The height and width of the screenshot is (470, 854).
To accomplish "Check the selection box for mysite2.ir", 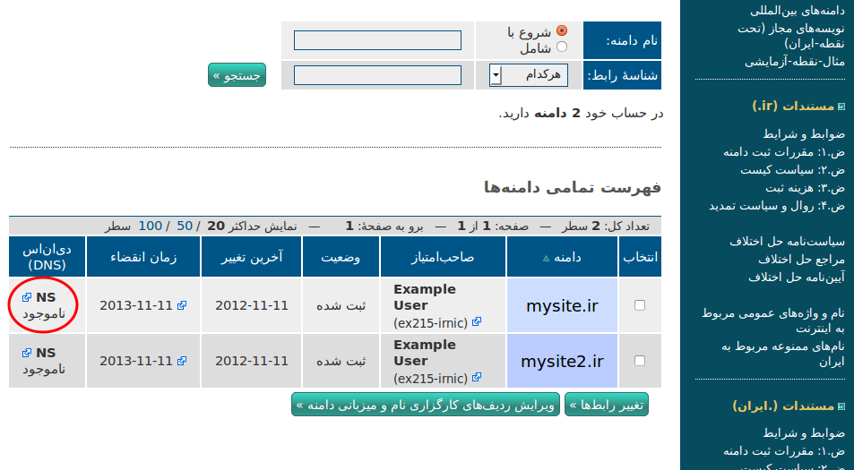I will coord(640,361).
